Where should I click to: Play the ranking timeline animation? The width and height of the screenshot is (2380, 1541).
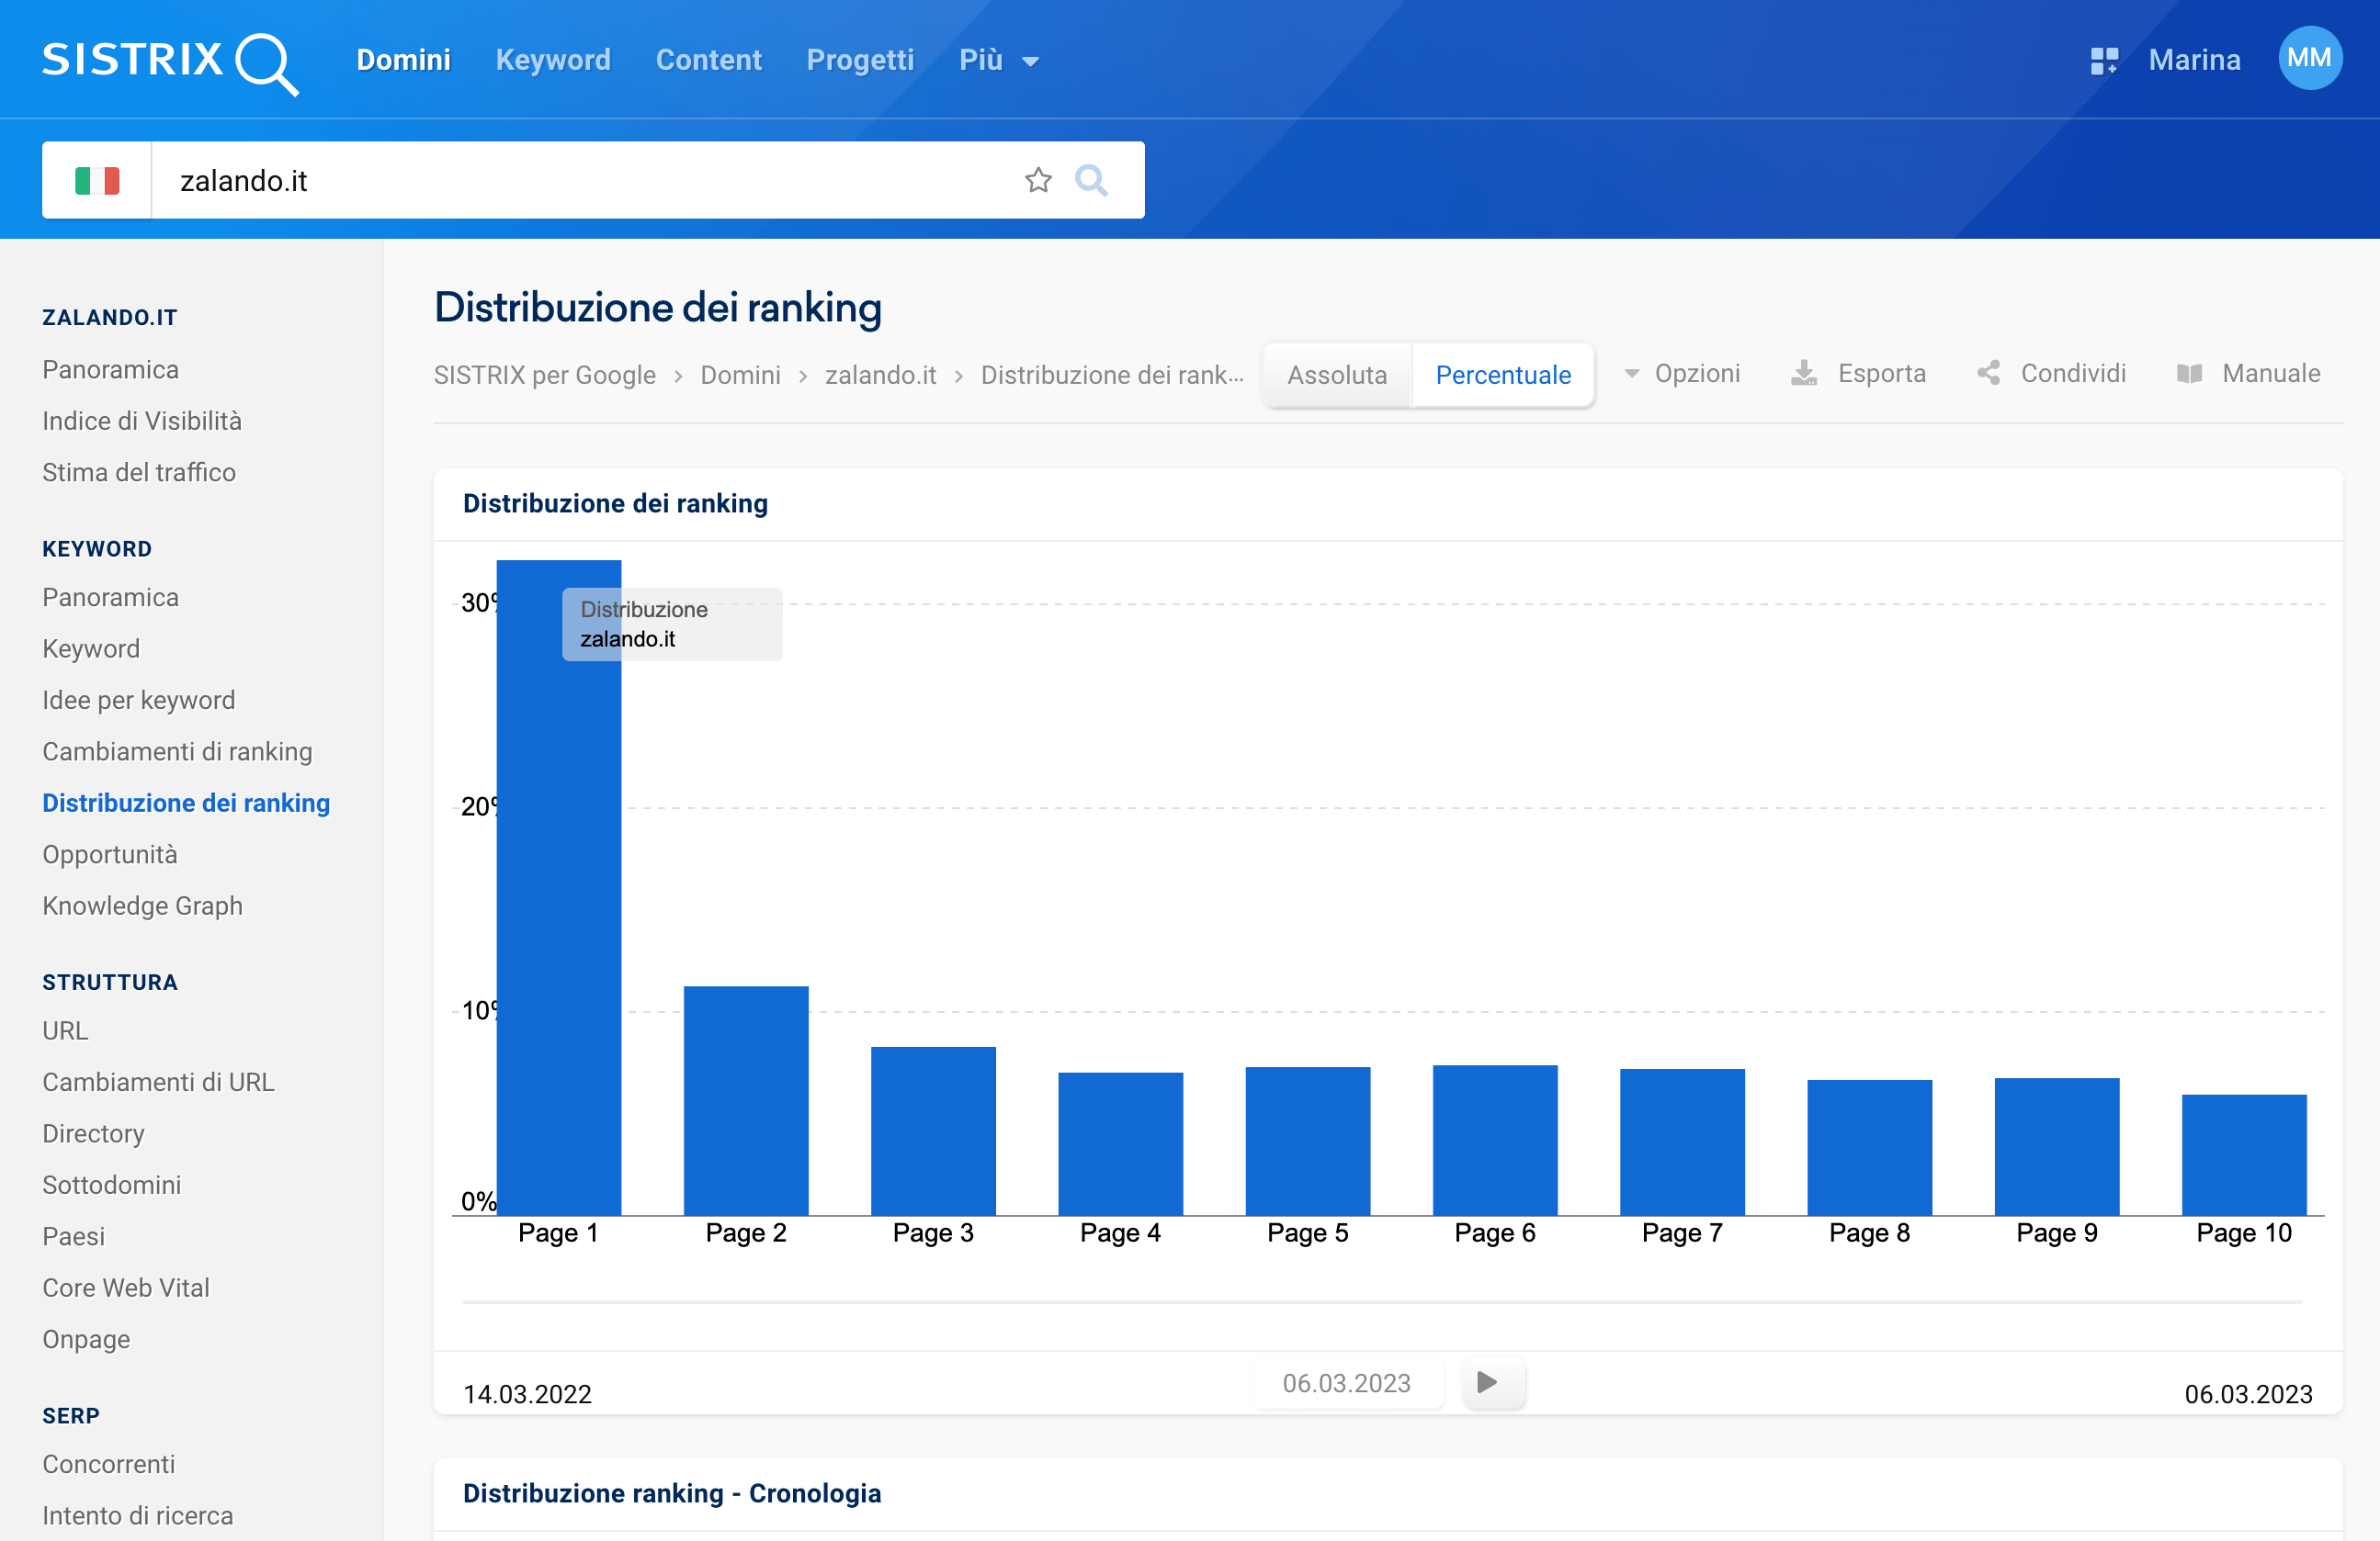click(1494, 1382)
